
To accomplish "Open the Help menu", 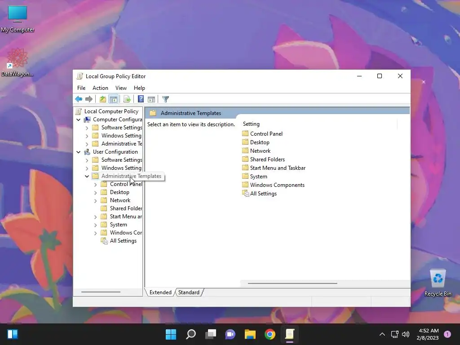I will tap(139, 88).
